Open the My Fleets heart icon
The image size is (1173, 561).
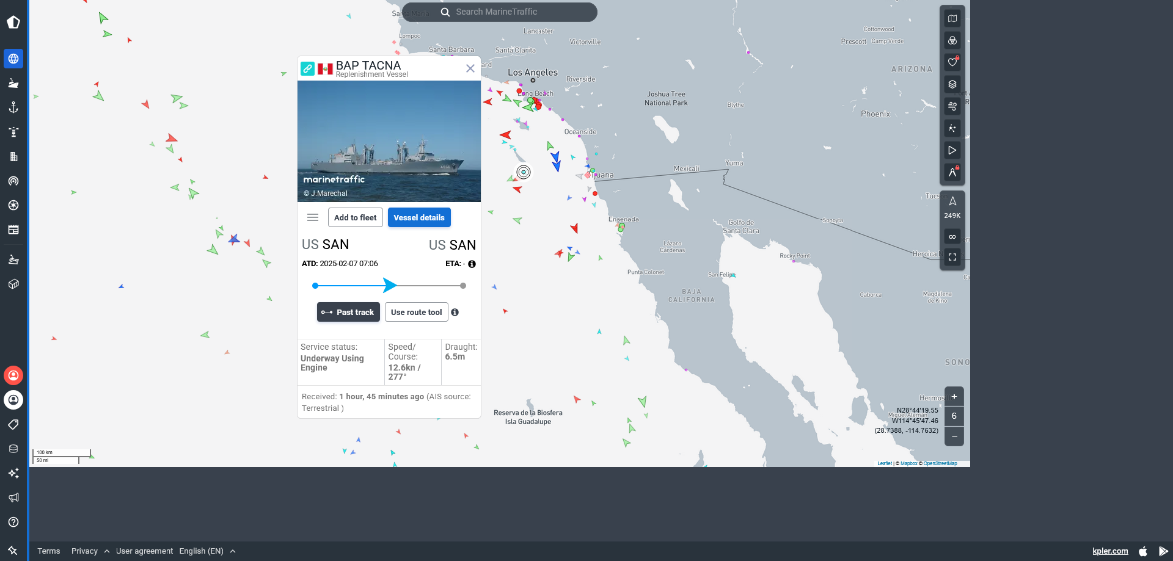952,62
